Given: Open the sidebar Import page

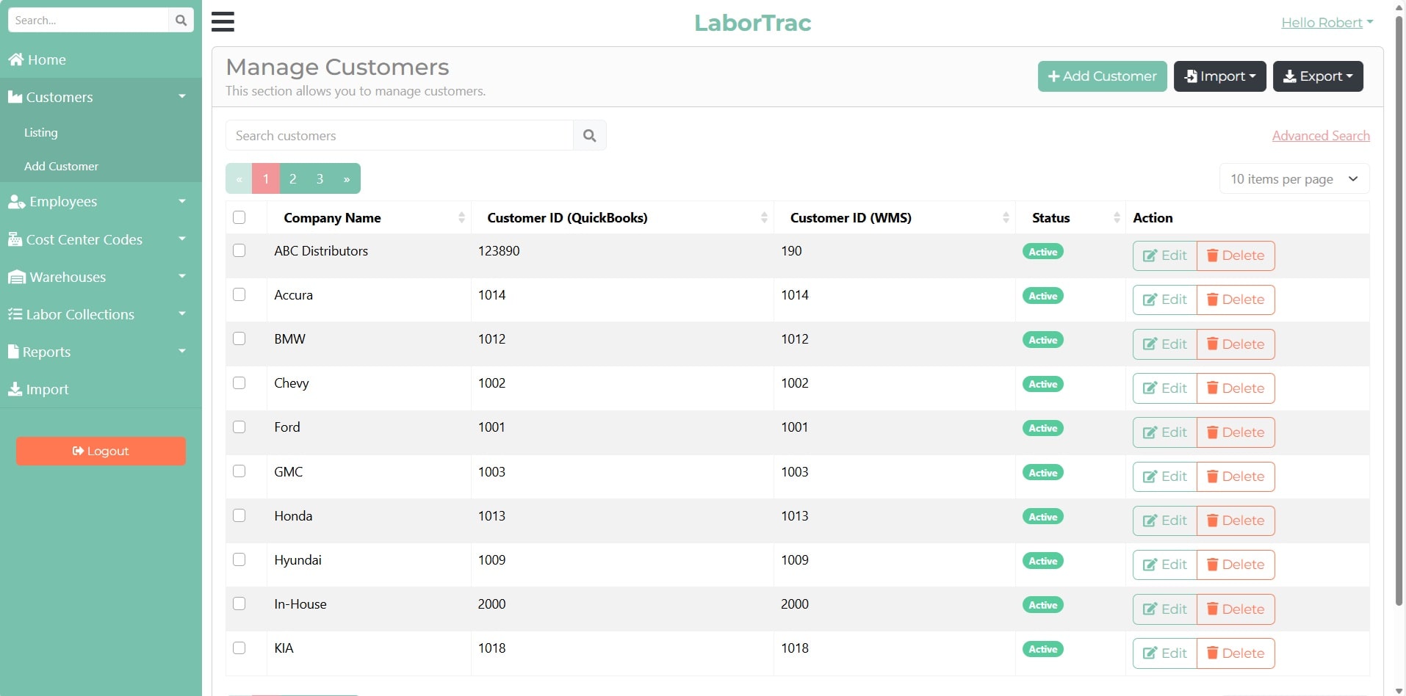Looking at the screenshot, I should 47,390.
